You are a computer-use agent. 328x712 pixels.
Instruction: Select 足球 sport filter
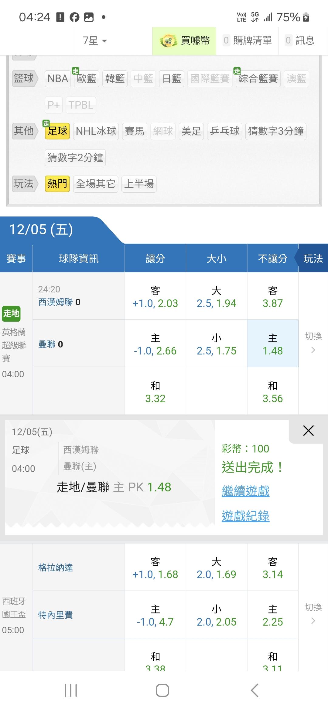(x=57, y=131)
